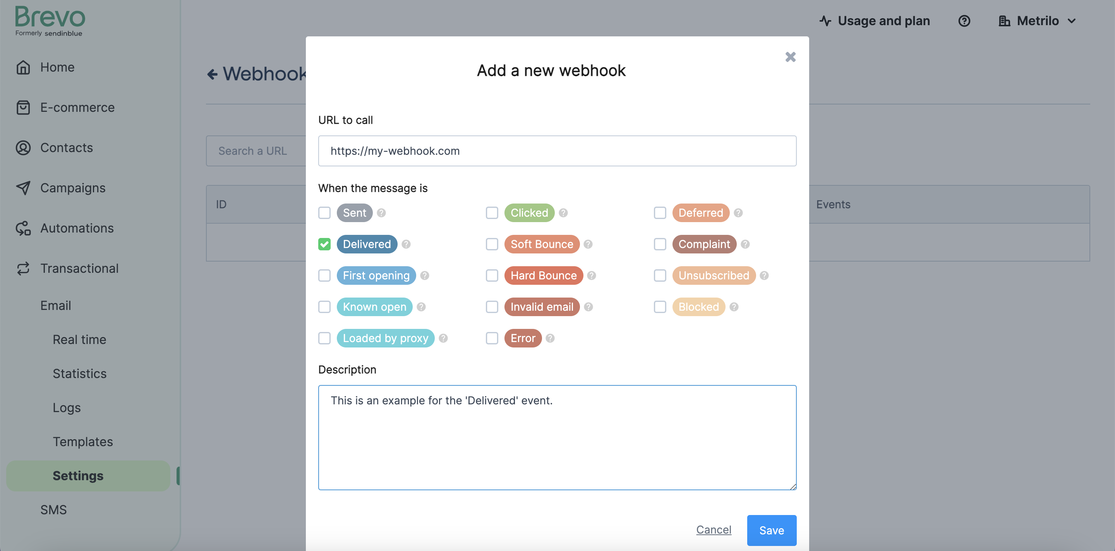This screenshot has height=551, width=1115.
Task: Save the new webhook
Action: click(771, 530)
